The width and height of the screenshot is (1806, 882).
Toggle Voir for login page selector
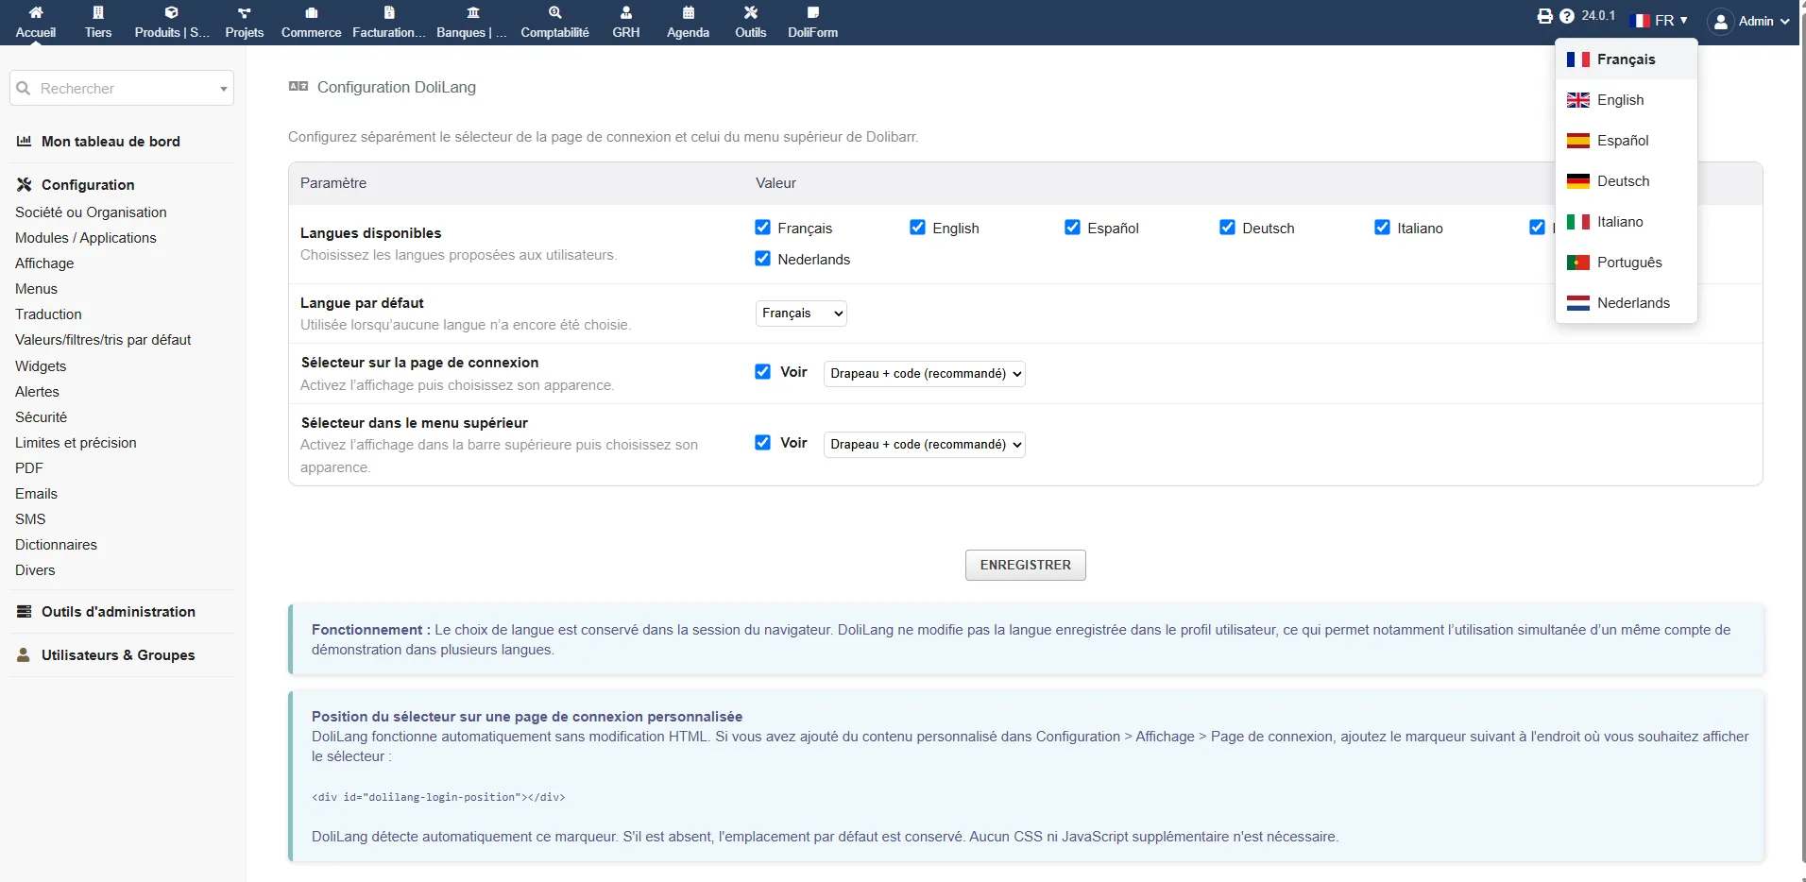(763, 371)
